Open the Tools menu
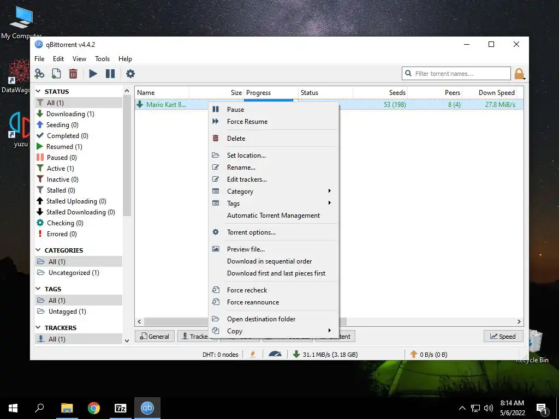Image resolution: width=559 pixels, height=419 pixels. point(102,59)
